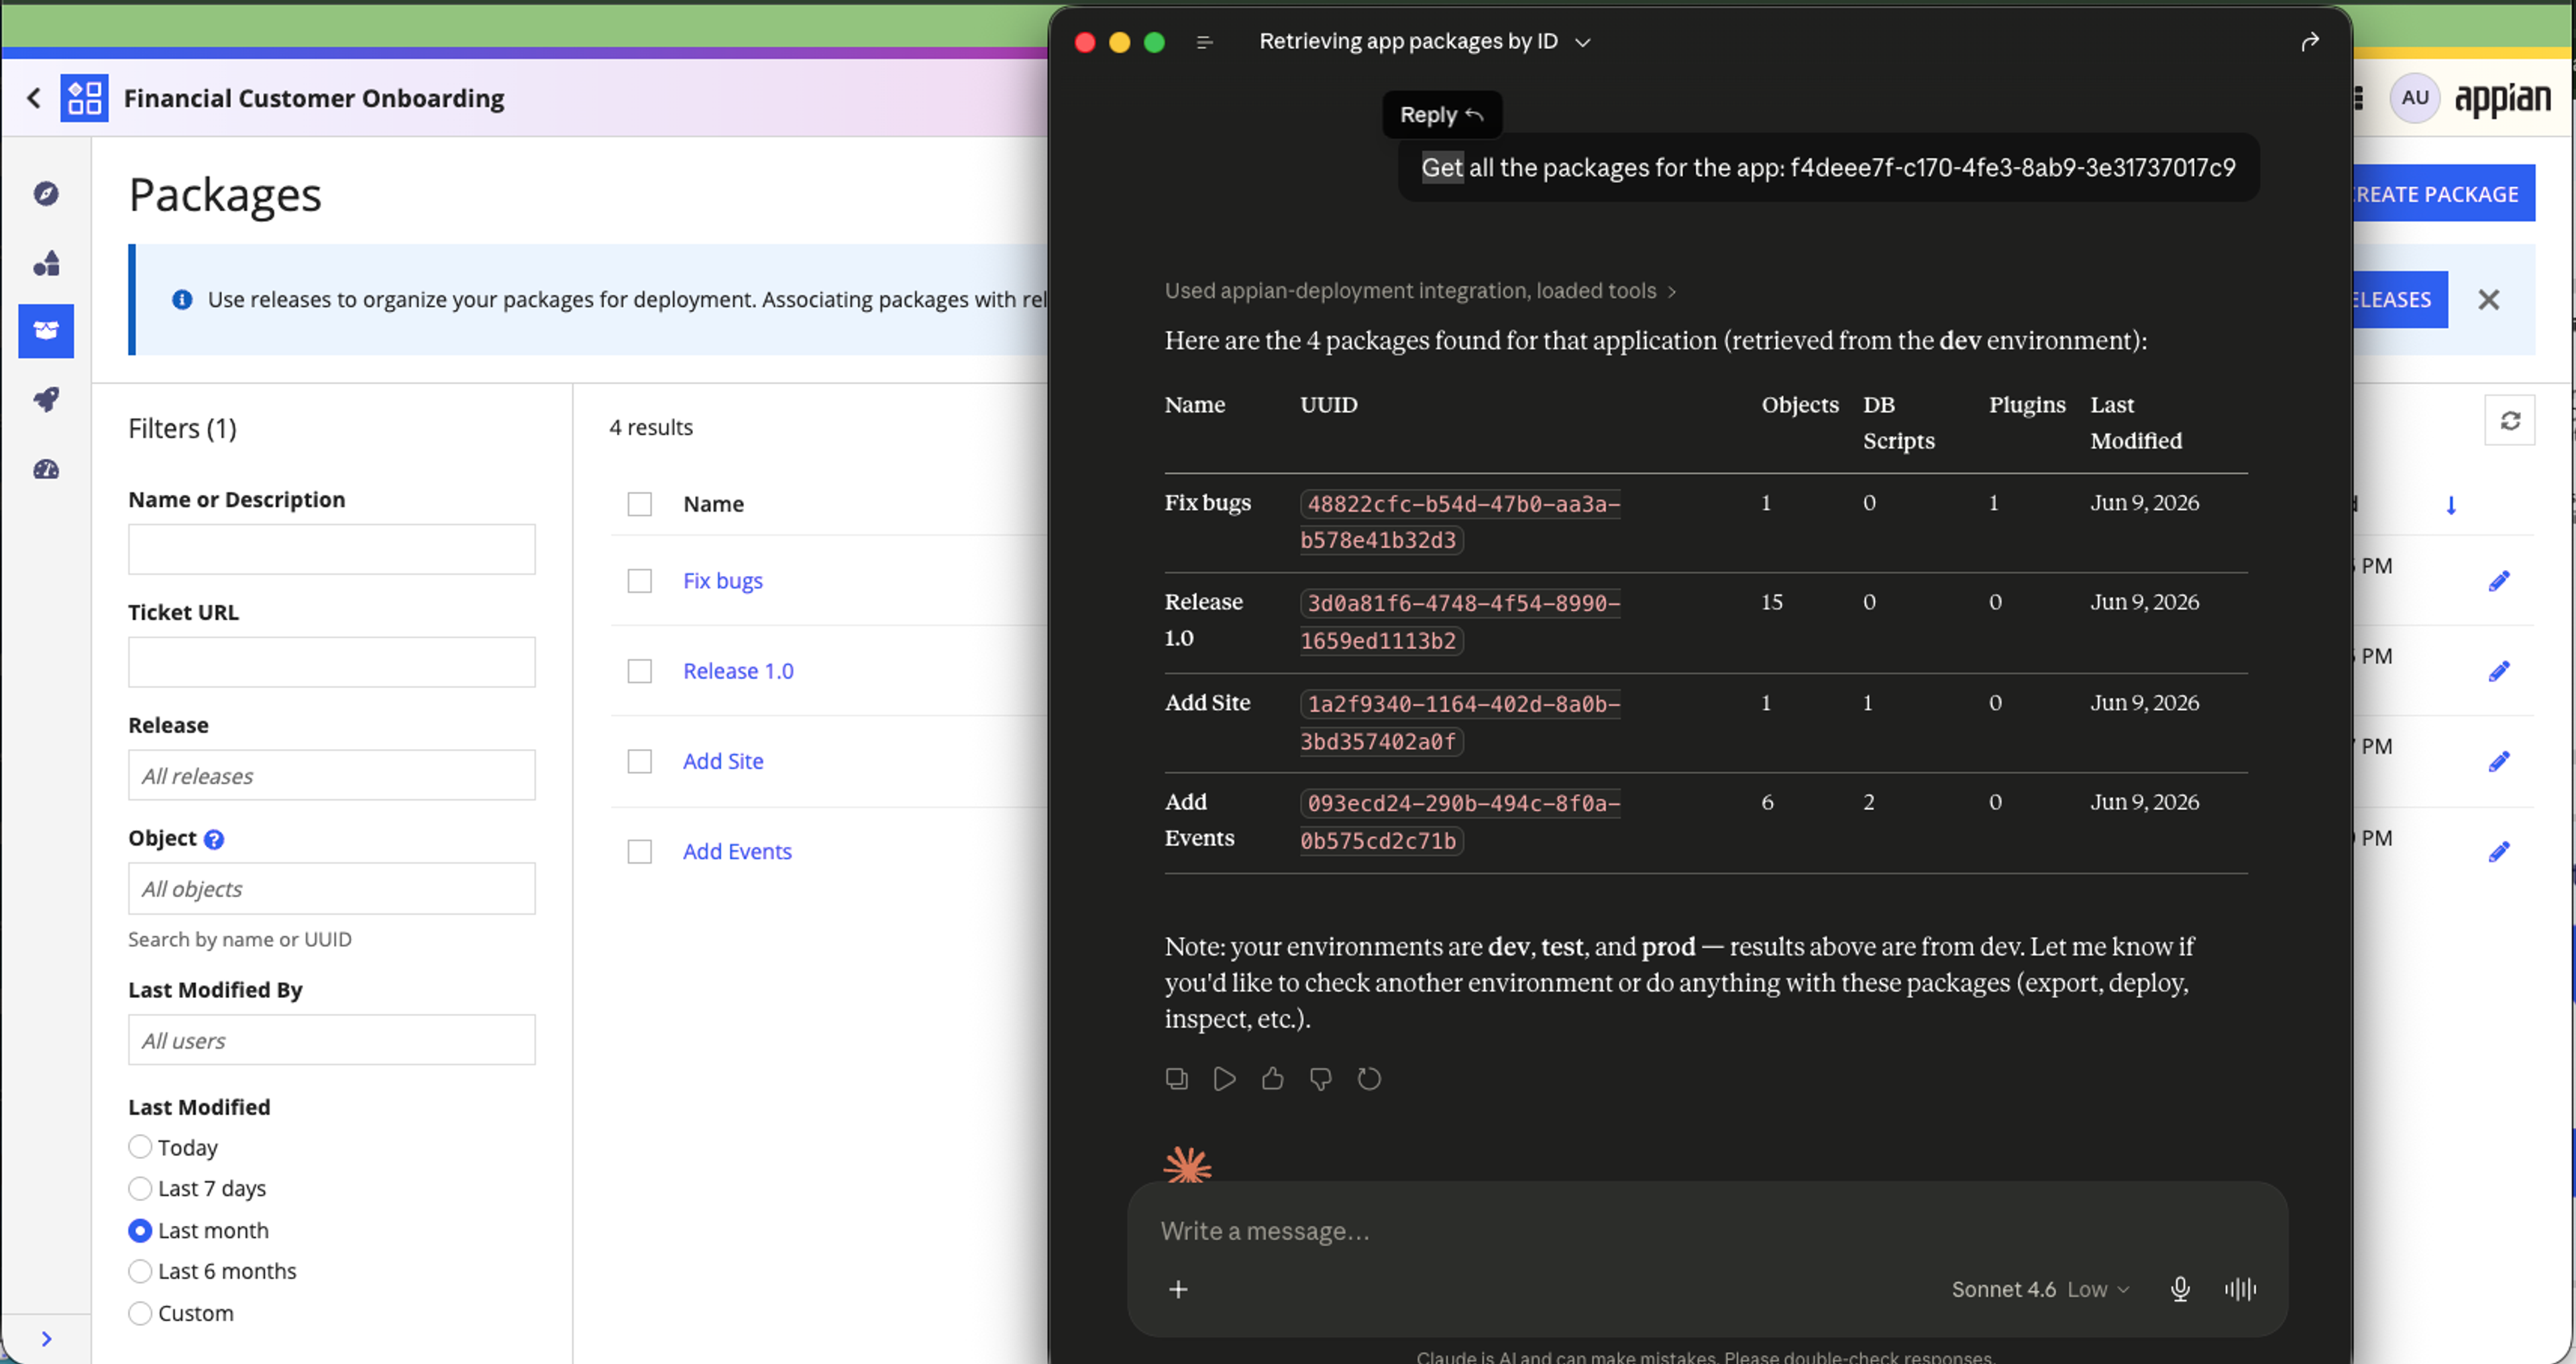Open the Release 1.0 package link

[738, 671]
